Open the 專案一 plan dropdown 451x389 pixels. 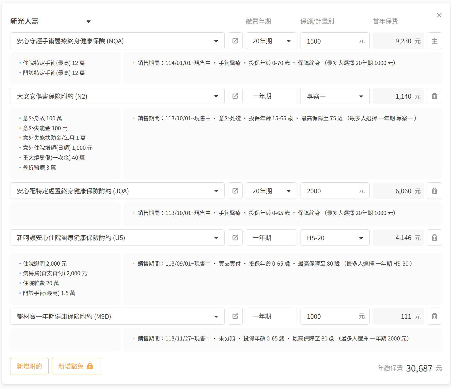click(x=335, y=96)
